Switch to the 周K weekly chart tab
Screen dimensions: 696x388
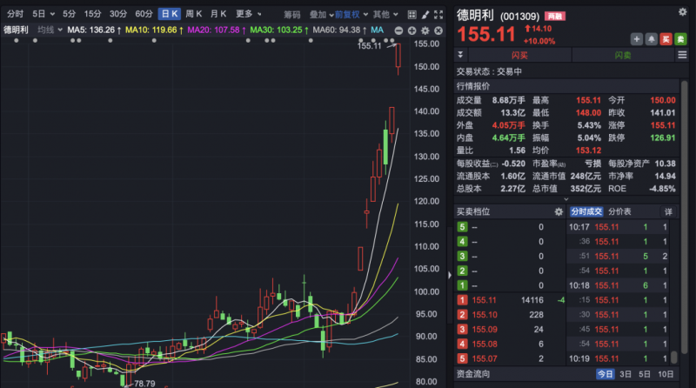tap(194, 15)
